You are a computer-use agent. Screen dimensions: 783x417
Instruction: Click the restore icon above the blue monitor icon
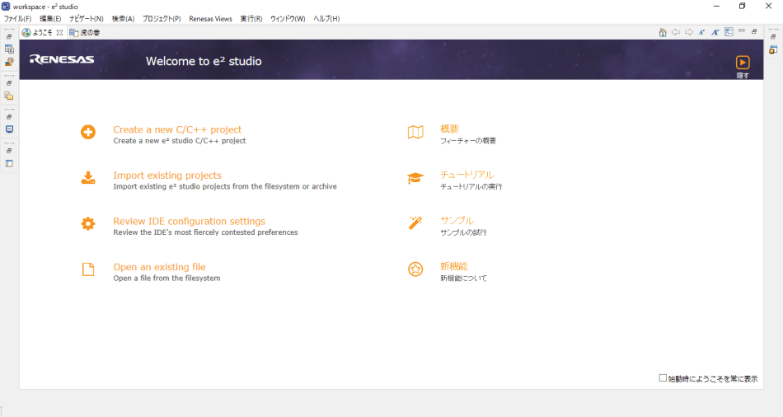[9, 117]
